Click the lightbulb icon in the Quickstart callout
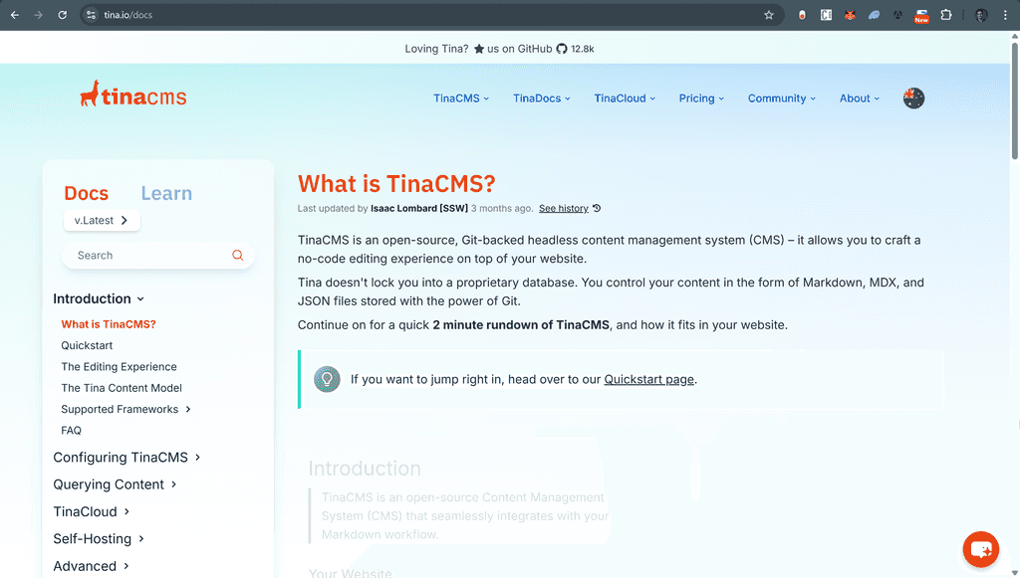The width and height of the screenshot is (1020, 578). 327,379
